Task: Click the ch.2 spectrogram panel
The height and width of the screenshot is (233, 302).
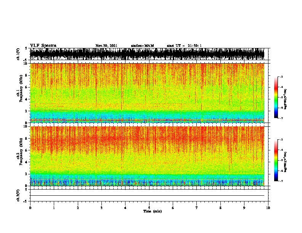Action: [147, 156]
